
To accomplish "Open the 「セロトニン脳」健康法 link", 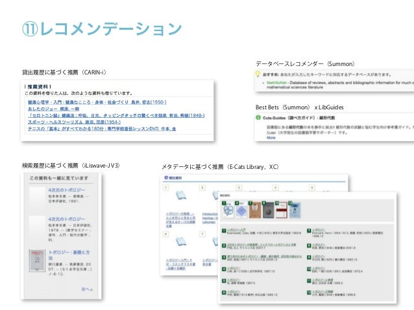I will point(116,115).
